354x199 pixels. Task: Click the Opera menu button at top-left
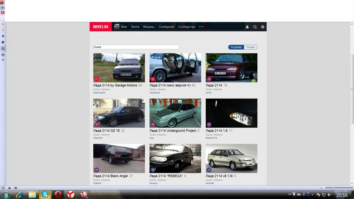coord(2,3)
